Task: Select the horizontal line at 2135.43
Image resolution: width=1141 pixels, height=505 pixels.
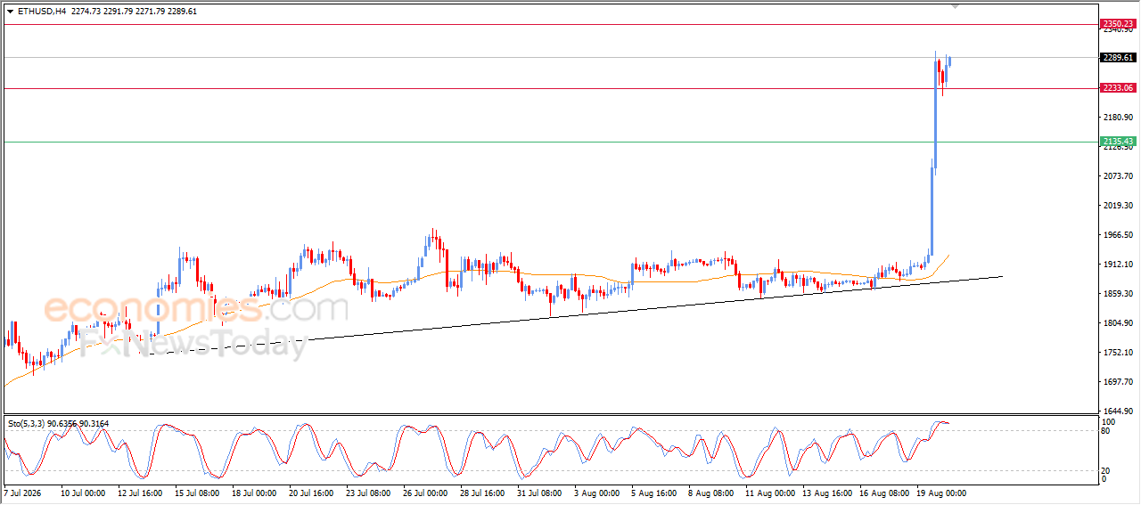Action: click(549, 142)
